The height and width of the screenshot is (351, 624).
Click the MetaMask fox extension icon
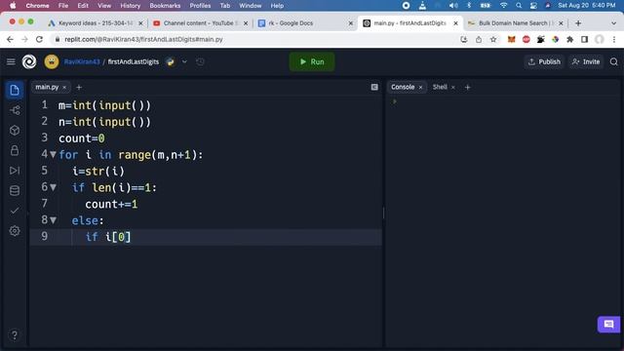pyautogui.click(x=511, y=39)
